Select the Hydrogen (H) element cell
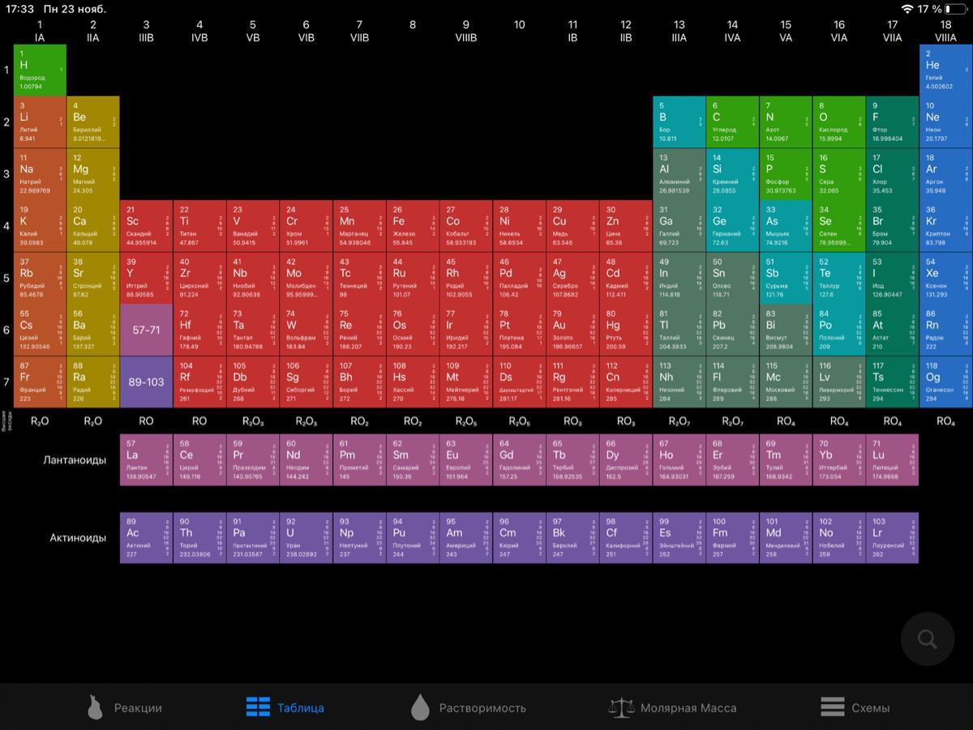Viewport: 973px width, 730px height. pos(40,70)
